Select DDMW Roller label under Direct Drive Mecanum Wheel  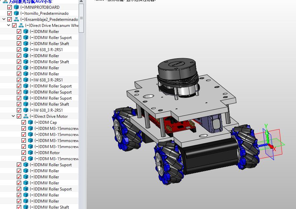[44, 32]
